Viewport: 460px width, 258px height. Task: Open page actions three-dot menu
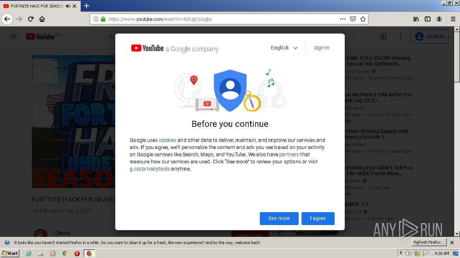coord(343,19)
